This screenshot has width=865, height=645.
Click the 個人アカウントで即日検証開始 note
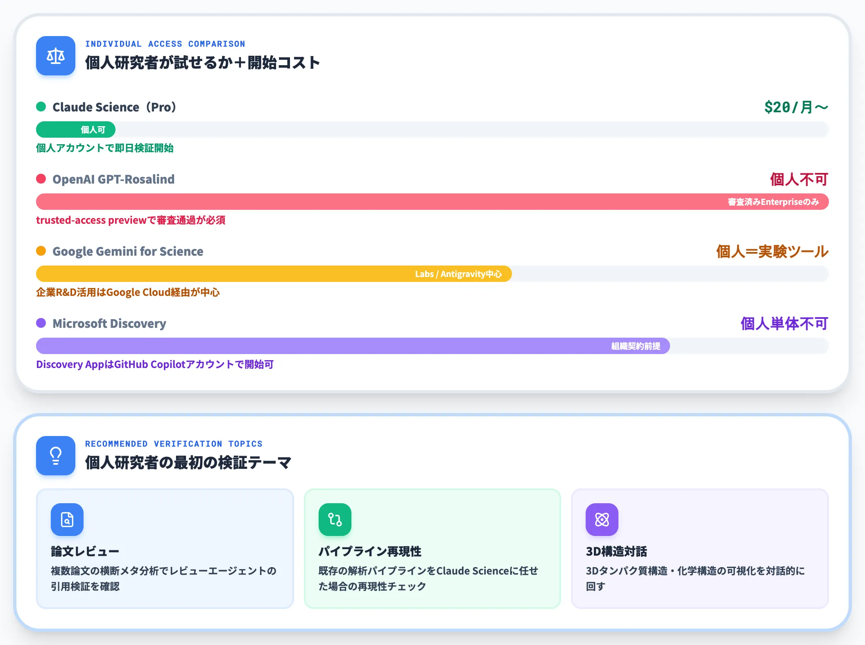click(x=105, y=148)
